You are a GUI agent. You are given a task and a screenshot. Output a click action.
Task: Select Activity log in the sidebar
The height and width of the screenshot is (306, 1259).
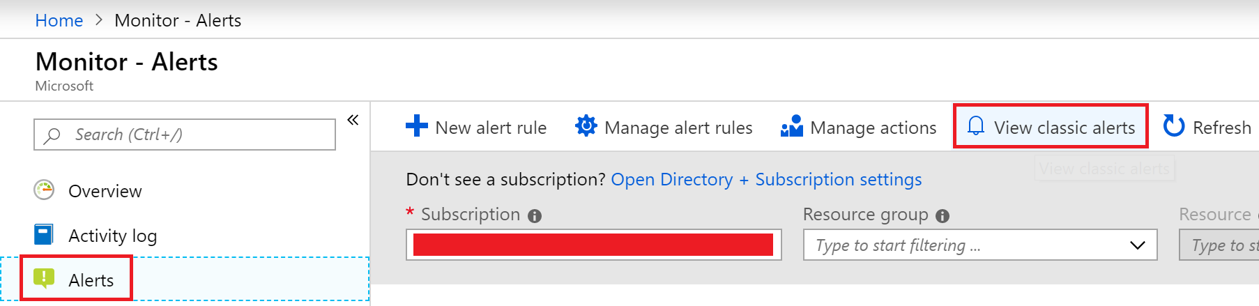point(112,236)
